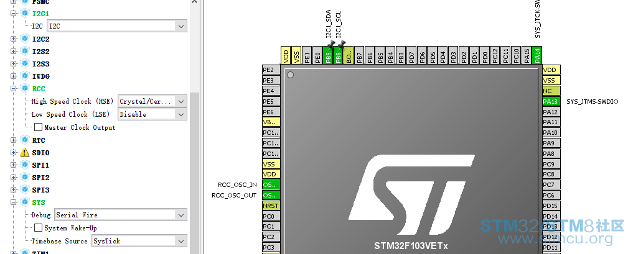Screen dimensions: 628x254
Task: Click the SYS_JTMS-SWDIO signal label
Action: click(x=593, y=102)
